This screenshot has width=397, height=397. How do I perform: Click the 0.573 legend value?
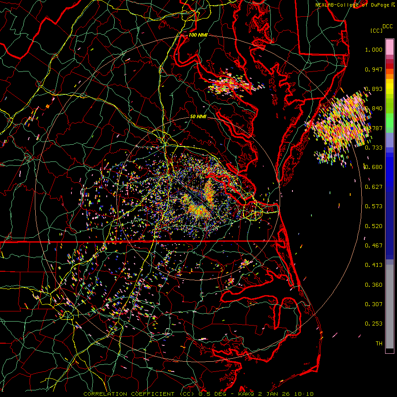pos(374,206)
